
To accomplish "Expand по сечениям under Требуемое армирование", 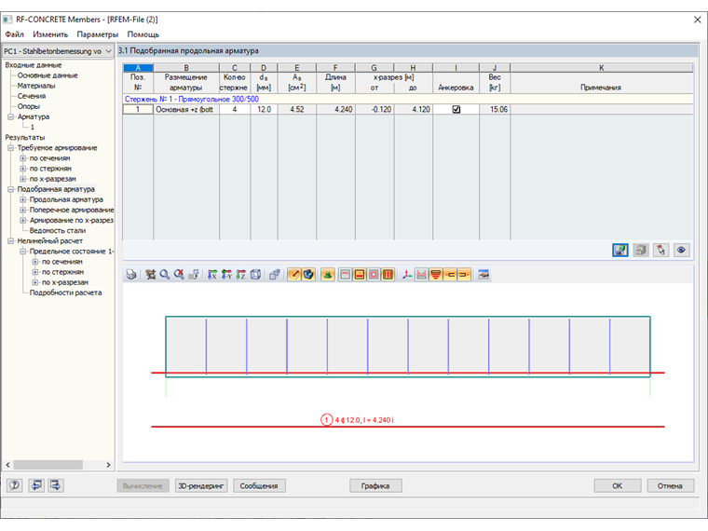I will click(x=22, y=158).
